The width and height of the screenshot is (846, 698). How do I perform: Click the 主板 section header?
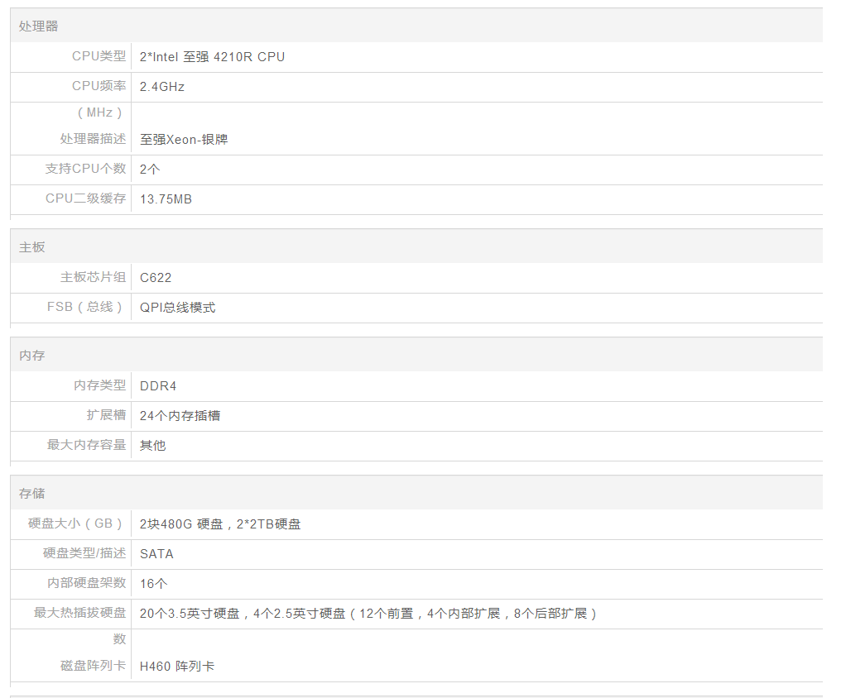(32, 247)
